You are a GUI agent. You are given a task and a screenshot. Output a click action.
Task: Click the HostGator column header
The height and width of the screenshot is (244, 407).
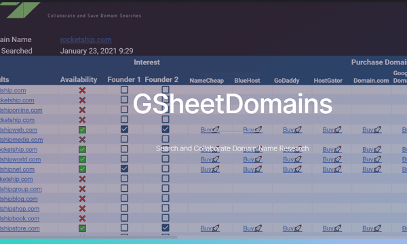pos(328,81)
